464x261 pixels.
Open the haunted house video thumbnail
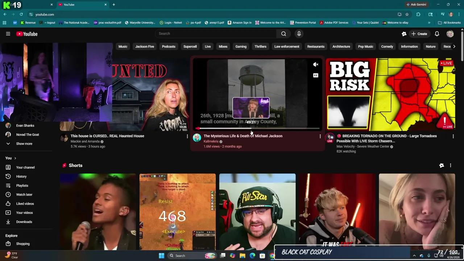(150, 94)
